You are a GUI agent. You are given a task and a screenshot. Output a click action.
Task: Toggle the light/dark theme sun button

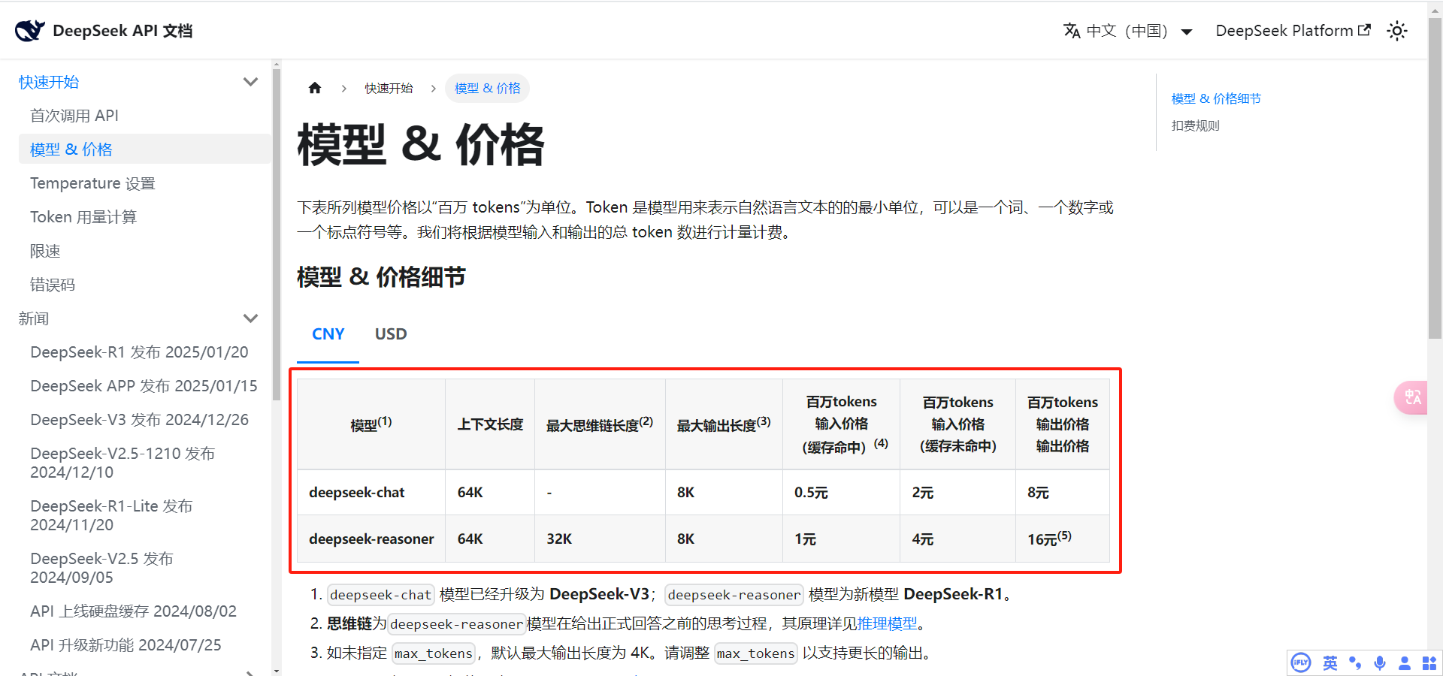coord(1397,31)
